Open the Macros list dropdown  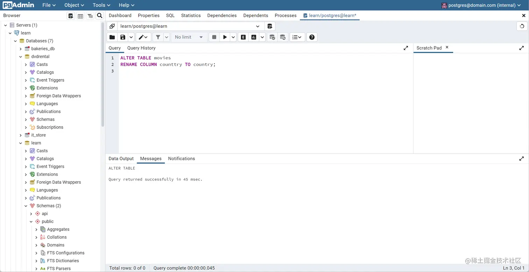point(297,37)
